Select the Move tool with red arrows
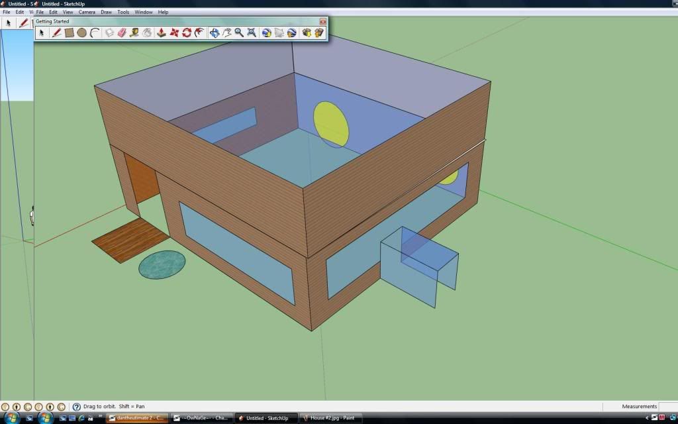 coord(174,32)
